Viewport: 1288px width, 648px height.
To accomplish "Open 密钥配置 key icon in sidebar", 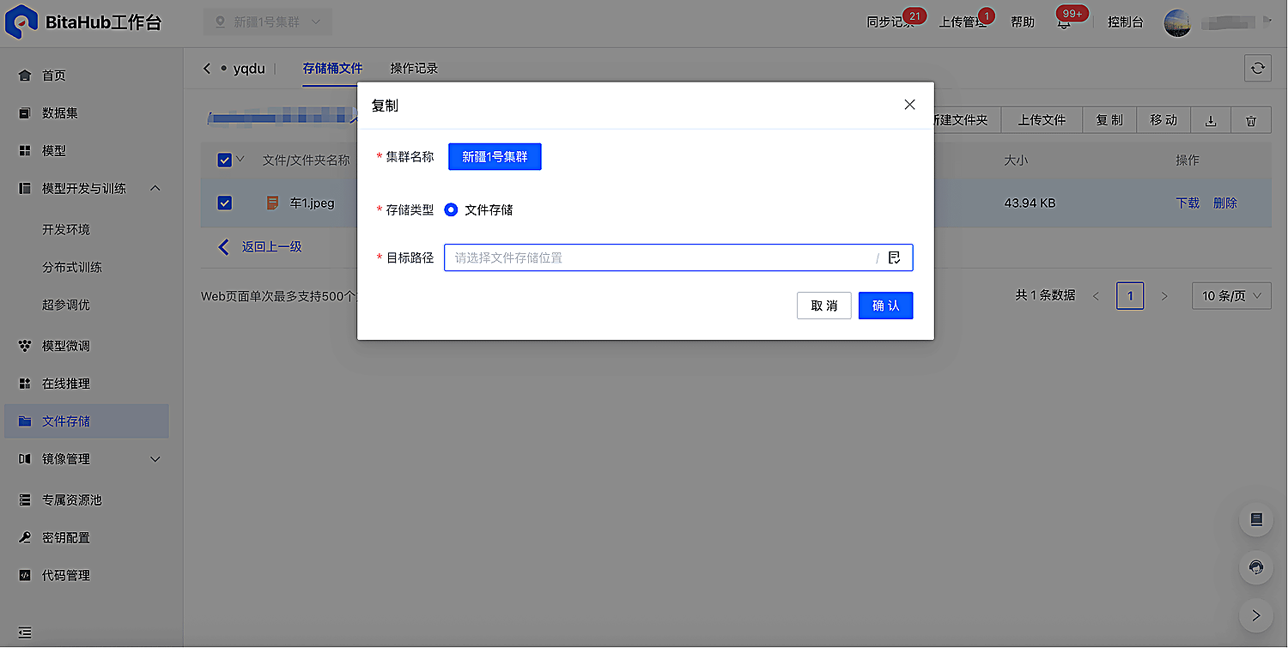I will point(25,537).
